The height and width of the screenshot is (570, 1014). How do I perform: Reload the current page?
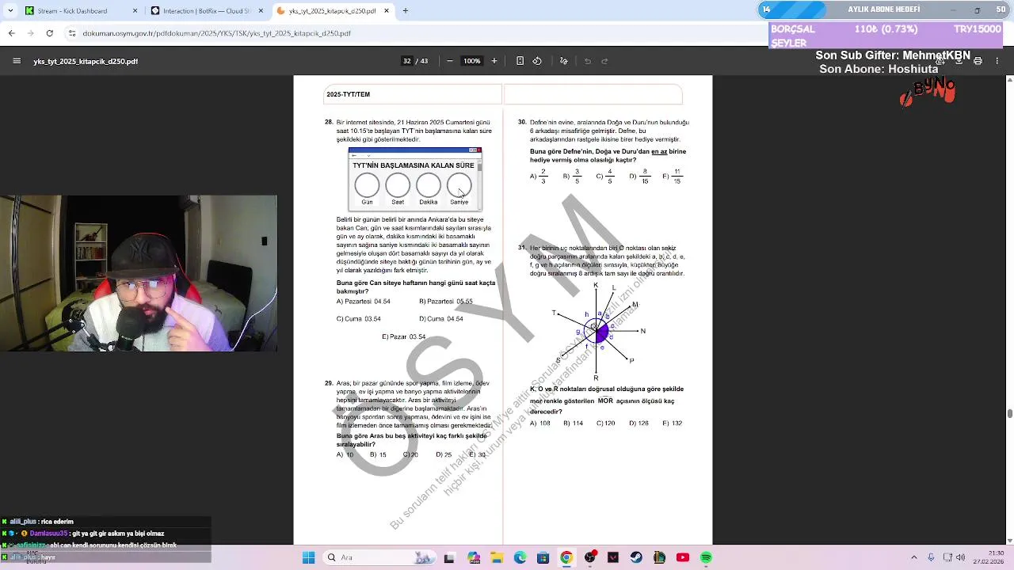click(49, 33)
